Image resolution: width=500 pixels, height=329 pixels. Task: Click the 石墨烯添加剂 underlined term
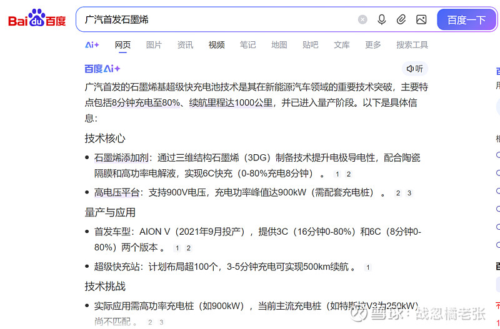(121, 158)
